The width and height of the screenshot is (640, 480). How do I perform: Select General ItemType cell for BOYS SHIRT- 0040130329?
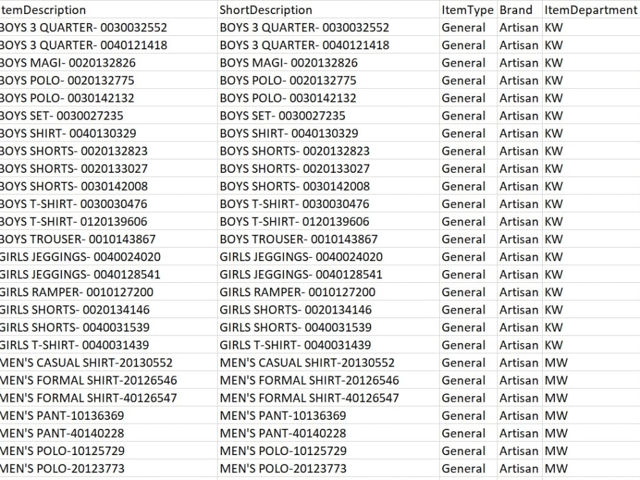click(468, 133)
